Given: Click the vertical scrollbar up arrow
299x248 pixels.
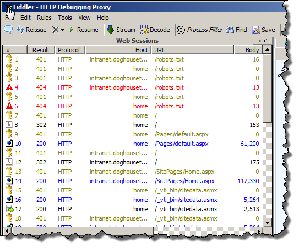Looking at the screenshot, I should click(268, 50).
